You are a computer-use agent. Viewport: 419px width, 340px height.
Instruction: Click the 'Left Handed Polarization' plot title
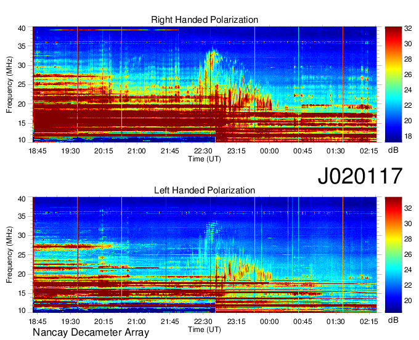(205, 190)
